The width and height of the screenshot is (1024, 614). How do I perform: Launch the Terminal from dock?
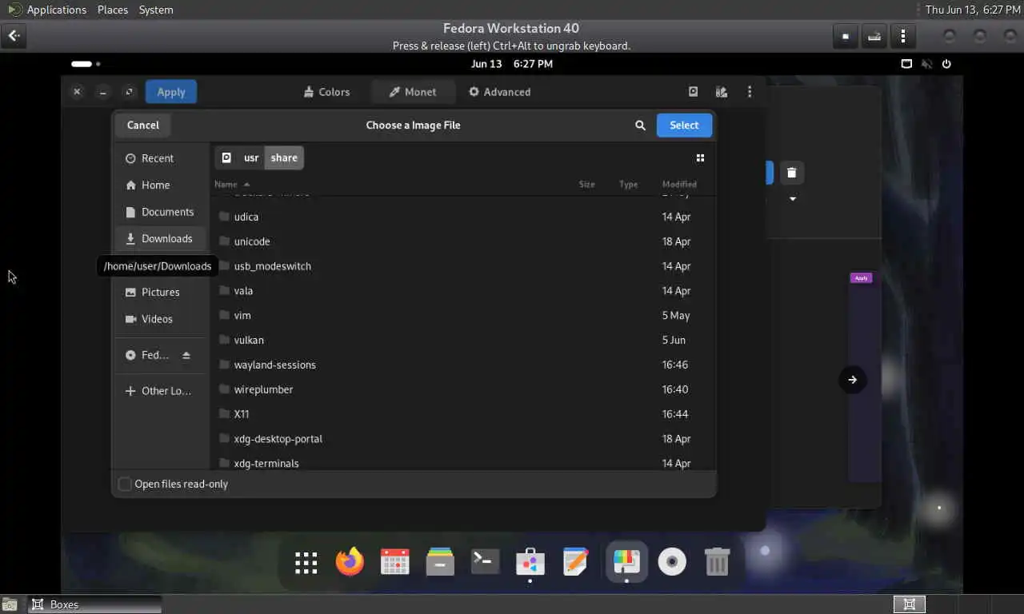coord(485,562)
